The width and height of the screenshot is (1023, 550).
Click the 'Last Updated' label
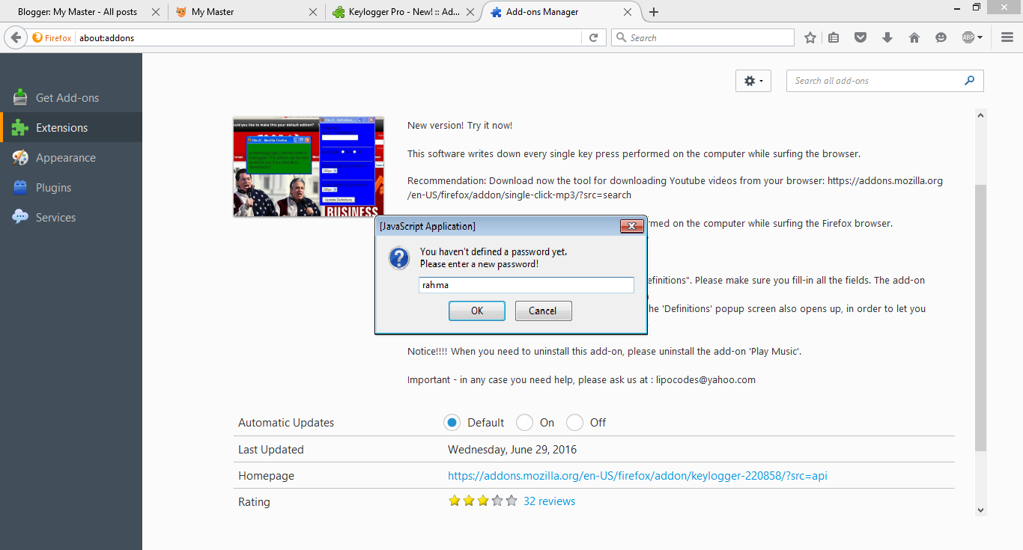point(271,450)
